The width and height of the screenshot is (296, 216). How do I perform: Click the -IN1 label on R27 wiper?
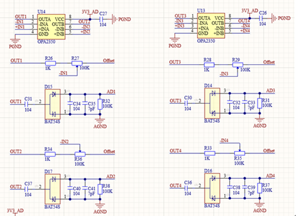(x=63, y=73)
